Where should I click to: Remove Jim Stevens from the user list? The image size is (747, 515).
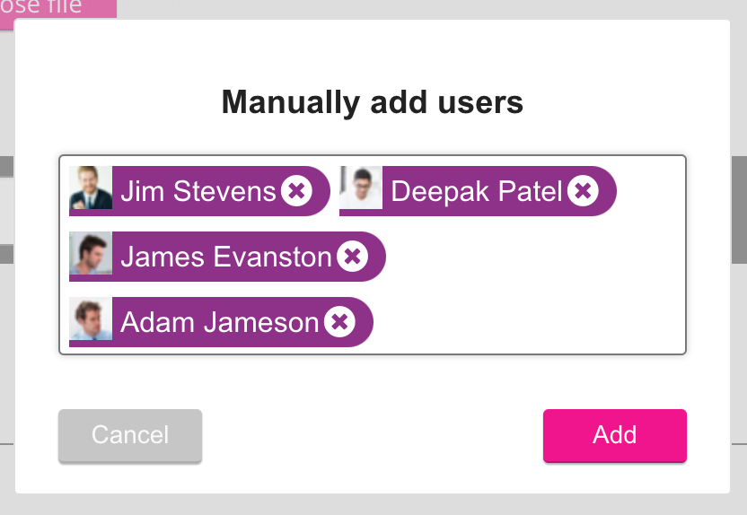296,191
